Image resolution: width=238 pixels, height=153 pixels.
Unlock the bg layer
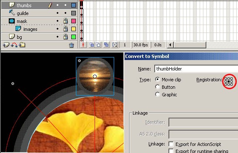tap(65, 37)
